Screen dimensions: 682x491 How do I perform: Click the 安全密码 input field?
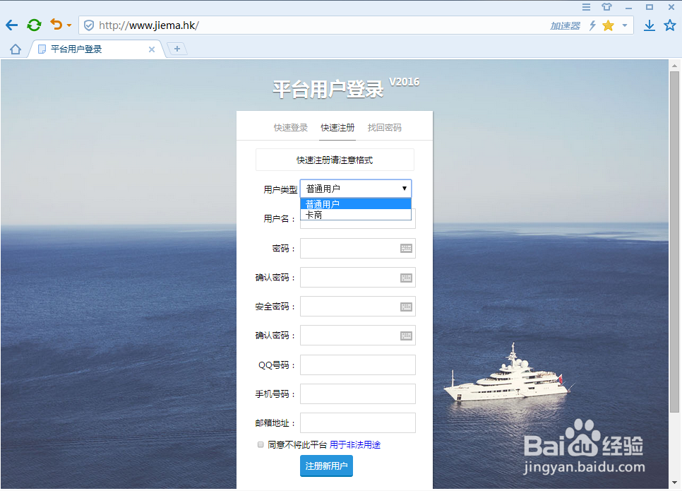click(357, 307)
